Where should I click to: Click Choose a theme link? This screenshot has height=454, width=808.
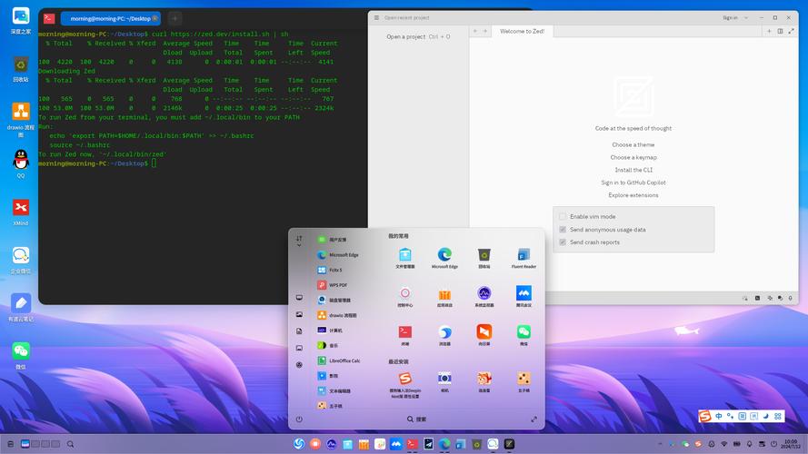(x=633, y=144)
